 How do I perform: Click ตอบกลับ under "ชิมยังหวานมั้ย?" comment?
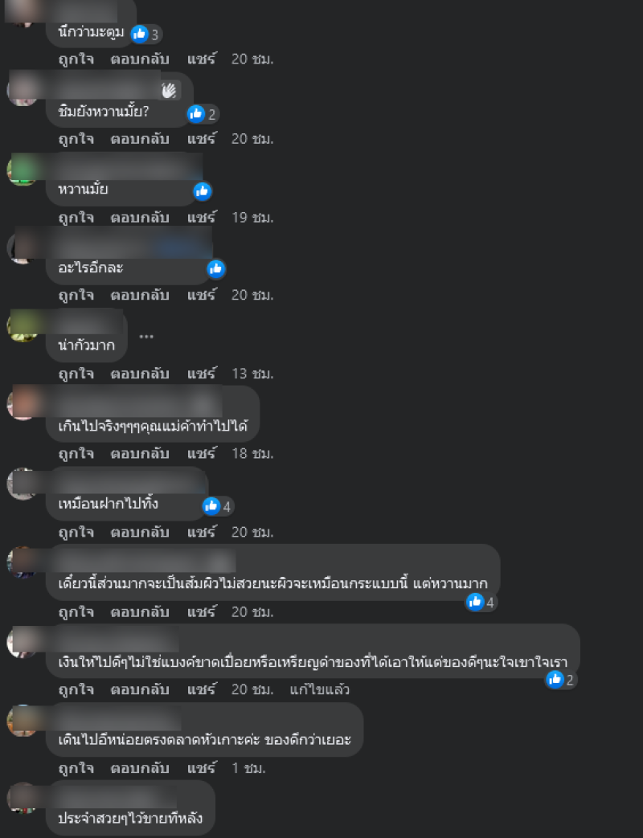tap(140, 138)
